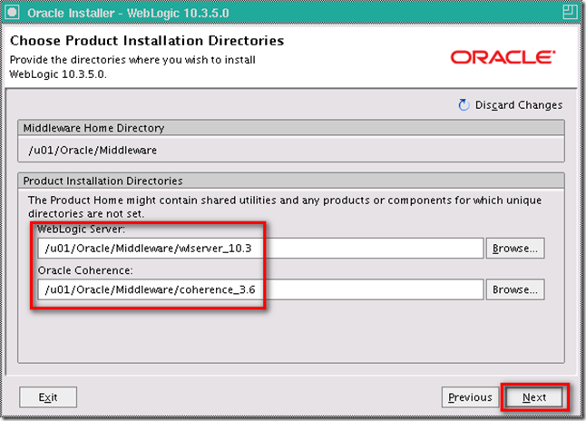586x421 pixels.
Task: Click the maximize icon in title bar
Action: click(x=570, y=12)
